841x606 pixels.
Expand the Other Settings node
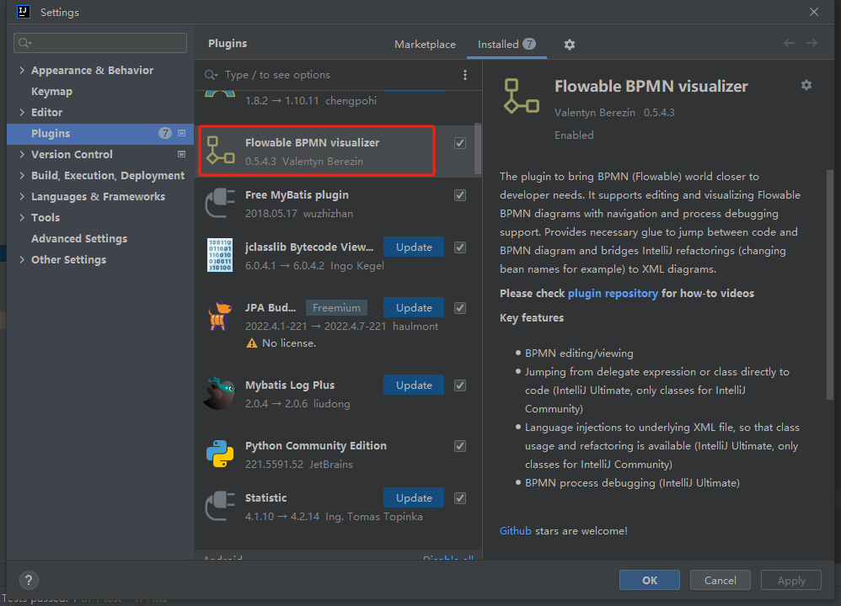coord(22,259)
